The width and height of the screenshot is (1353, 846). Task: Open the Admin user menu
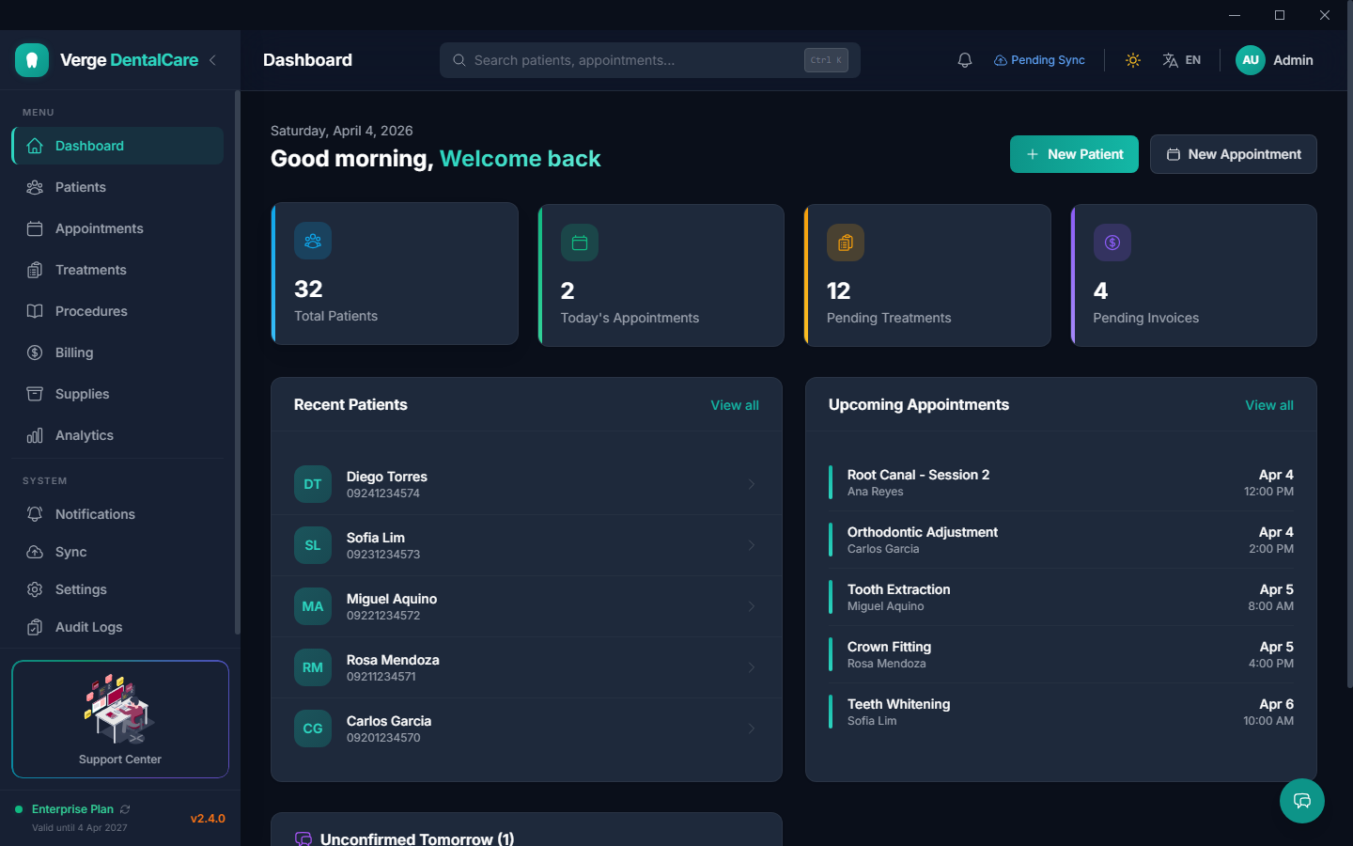click(1275, 60)
